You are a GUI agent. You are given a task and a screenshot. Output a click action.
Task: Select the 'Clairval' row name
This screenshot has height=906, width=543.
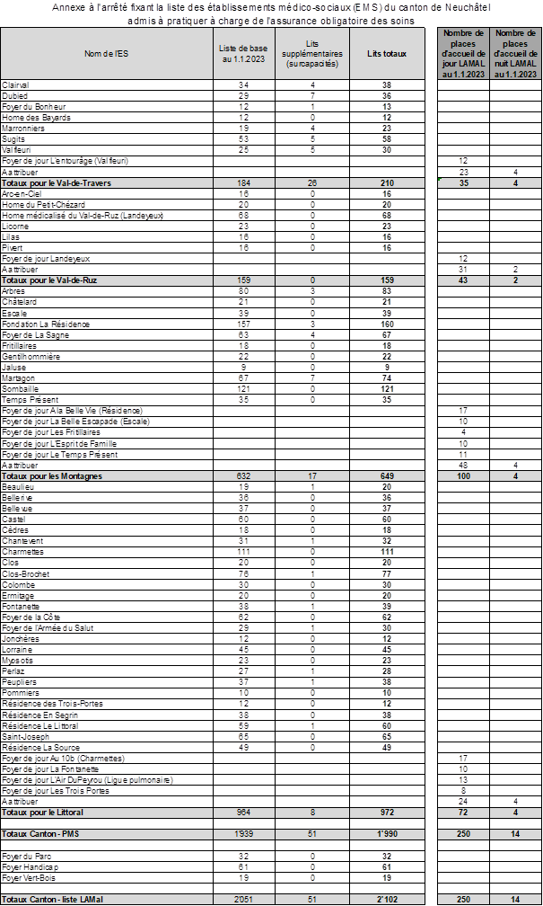(15, 84)
